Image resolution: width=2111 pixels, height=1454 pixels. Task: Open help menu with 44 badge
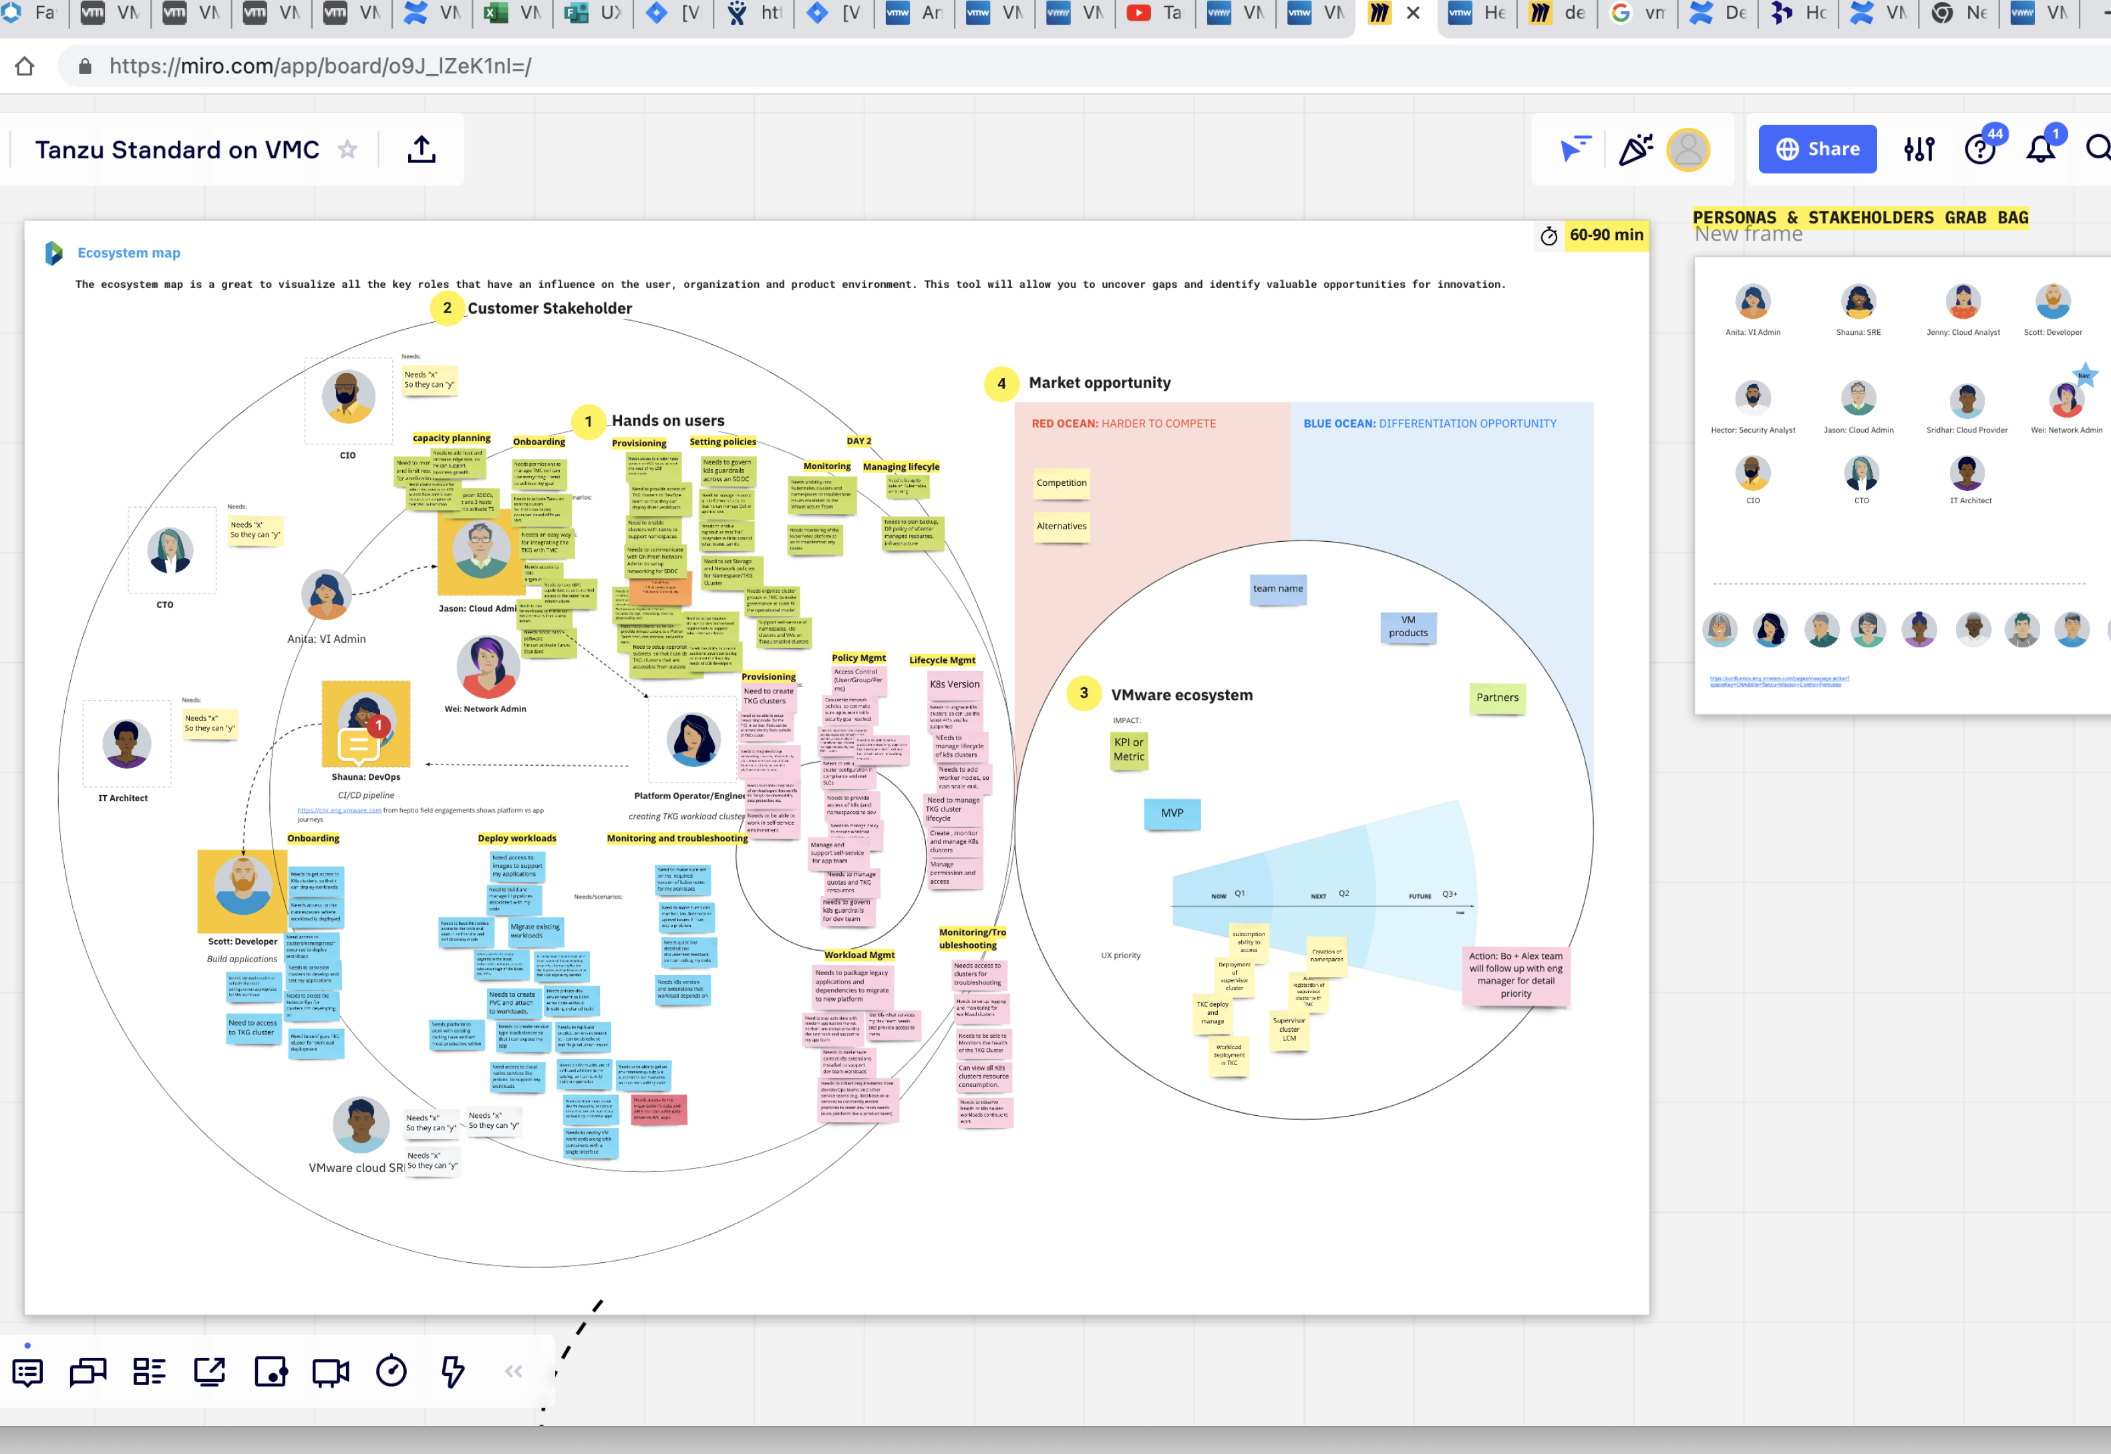point(1979,150)
